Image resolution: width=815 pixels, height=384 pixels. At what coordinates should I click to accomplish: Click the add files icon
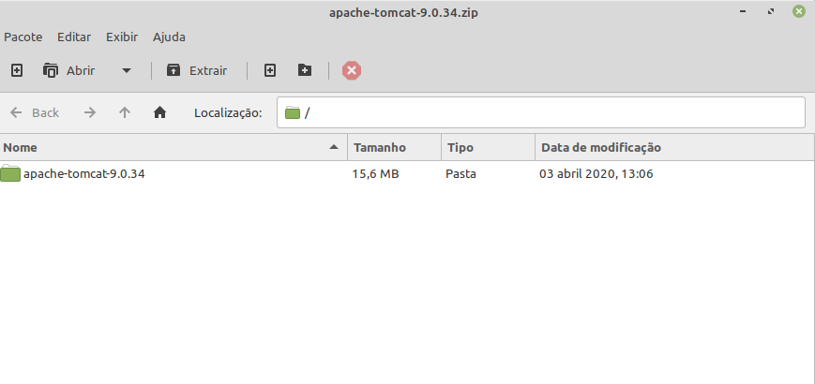pos(269,70)
